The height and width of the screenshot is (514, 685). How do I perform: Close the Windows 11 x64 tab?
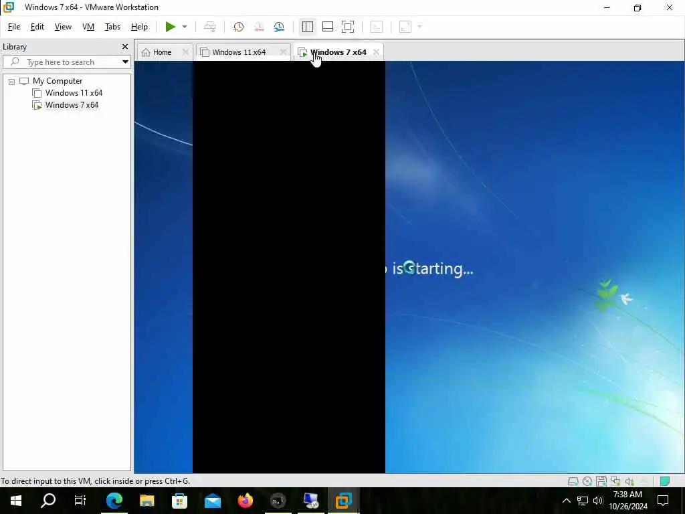click(x=283, y=52)
